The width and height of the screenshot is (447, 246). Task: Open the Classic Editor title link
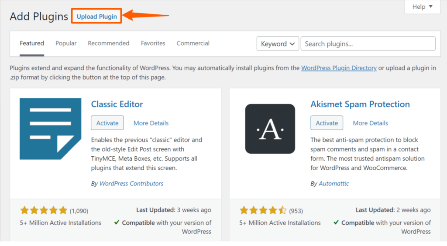tap(117, 104)
